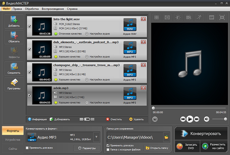The width and height of the screenshot is (230, 155).
Task: Open Настройки аудио for champagne_drip file
Action: [97, 80]
